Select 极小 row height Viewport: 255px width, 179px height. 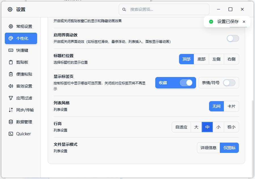pyautogui.click(x=231, y=127)
